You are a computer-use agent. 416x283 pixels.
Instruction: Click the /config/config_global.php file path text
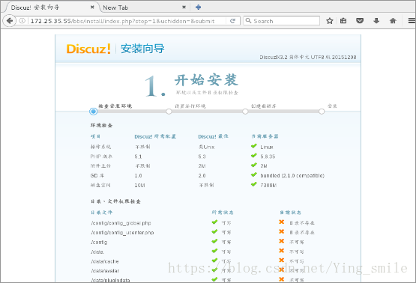[121, 223]
